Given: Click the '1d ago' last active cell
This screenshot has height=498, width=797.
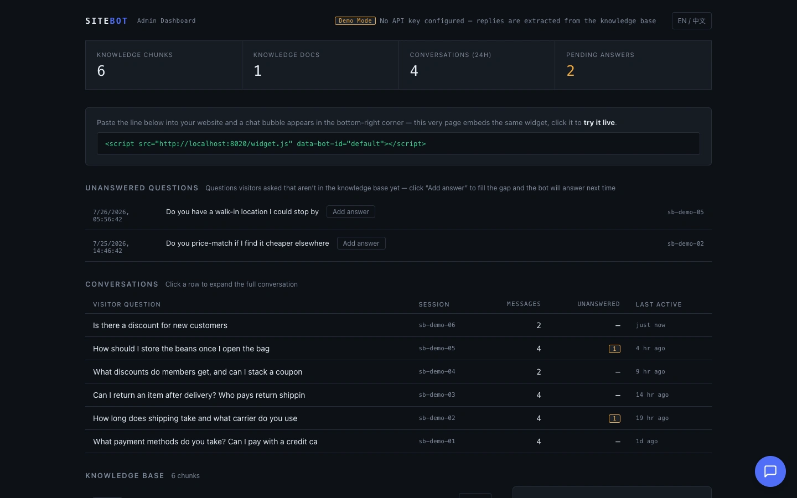Looking at the screenshot, I should click(646, 442).
